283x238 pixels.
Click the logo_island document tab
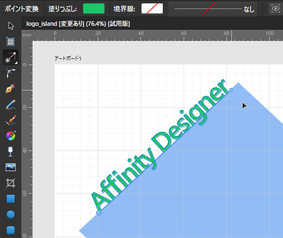click(78, 24)
